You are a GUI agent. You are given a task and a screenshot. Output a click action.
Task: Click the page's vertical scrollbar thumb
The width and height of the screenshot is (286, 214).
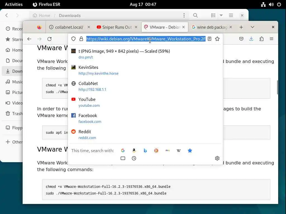tap(277, 87)
